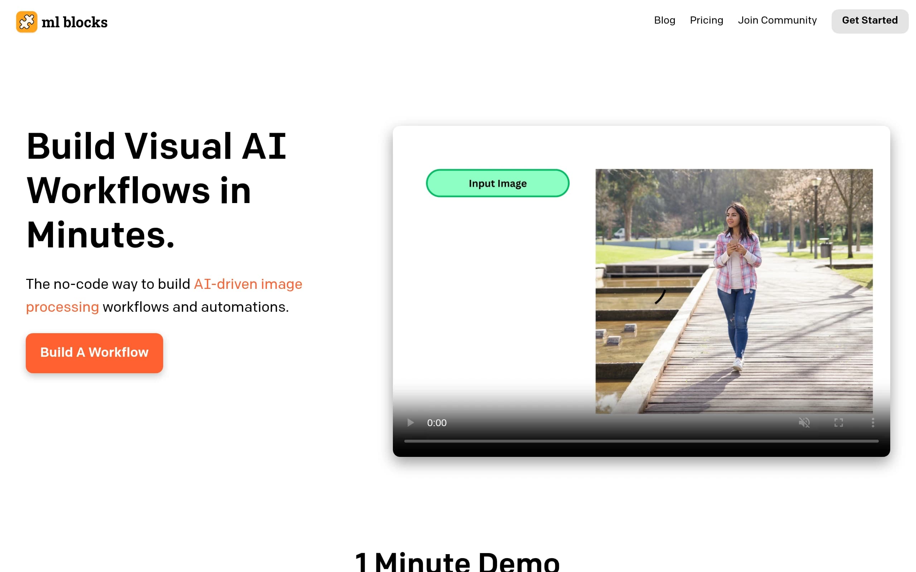Click the orange AI-driven image processing text

tap(164, 295)
